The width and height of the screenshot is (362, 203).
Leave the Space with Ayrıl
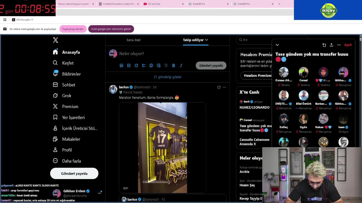pos(348,45)
